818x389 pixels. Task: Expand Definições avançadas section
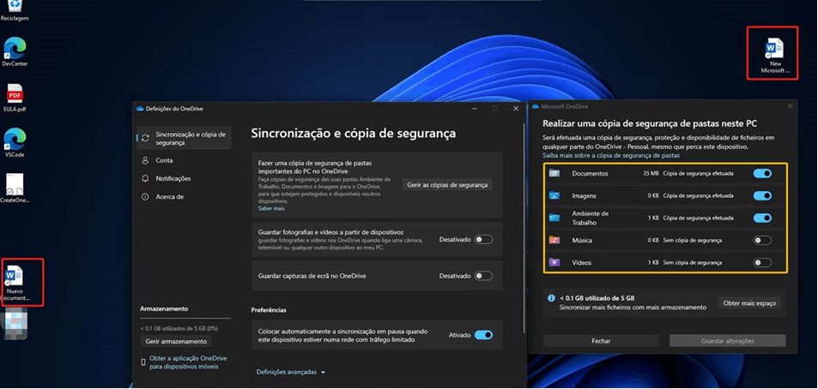click(x=291, y=373)
